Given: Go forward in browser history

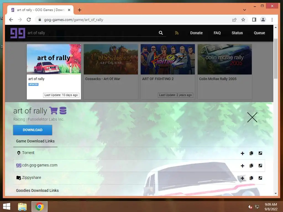Looking at the screenshot, I should click(x=20, y=20).
